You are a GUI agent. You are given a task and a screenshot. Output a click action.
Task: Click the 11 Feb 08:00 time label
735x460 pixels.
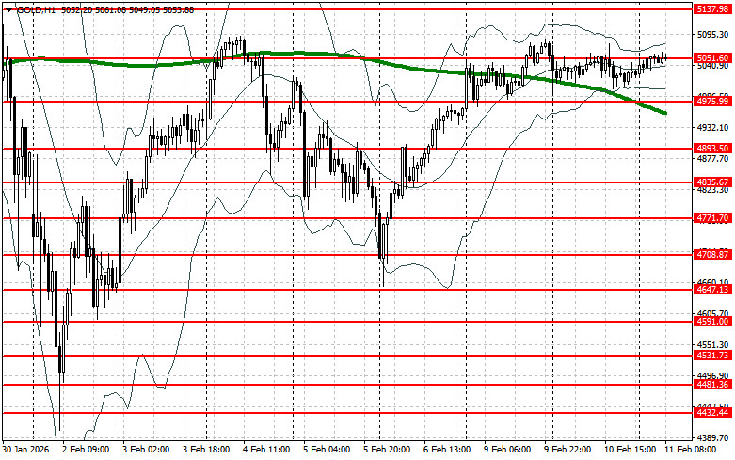tap(690, 450)
